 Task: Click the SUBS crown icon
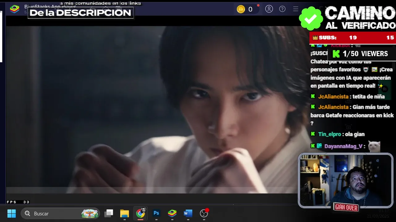click(315, 38)
